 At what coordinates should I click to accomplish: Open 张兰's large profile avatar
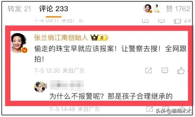coord(19,43)
